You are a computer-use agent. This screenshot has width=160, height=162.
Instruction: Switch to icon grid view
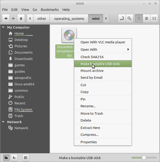(x=139, y=18)
